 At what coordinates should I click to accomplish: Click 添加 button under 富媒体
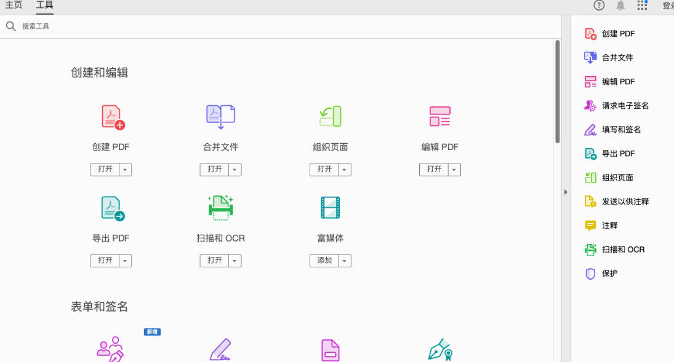click(324, 261)
